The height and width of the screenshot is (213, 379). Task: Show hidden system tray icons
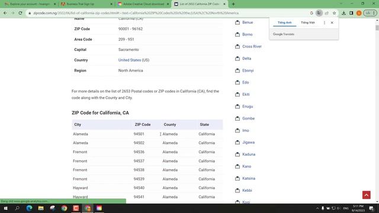[x=317, y=208]
